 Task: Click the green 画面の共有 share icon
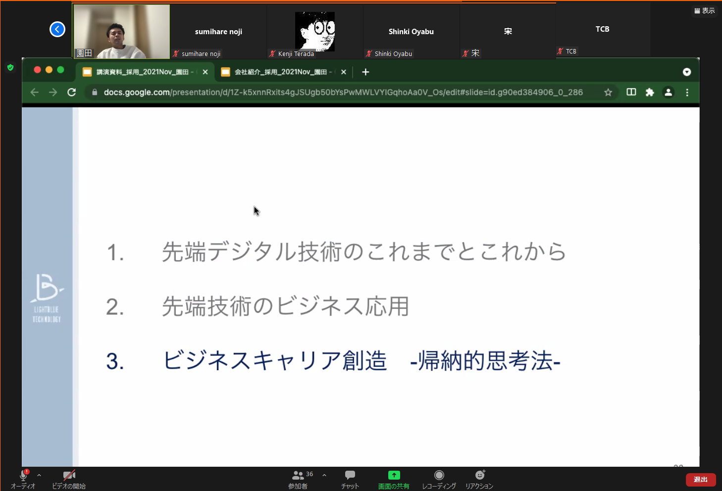[394, 475]
